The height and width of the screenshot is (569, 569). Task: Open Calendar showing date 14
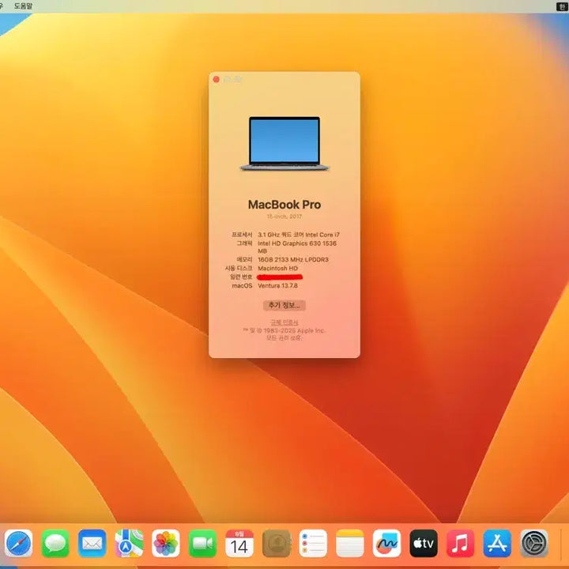tap(239, 543)
